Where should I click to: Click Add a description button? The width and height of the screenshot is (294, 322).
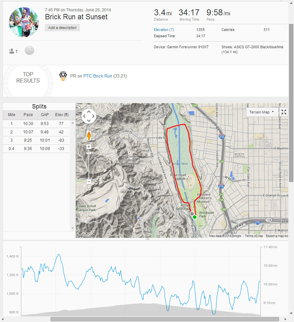(62, 28)
